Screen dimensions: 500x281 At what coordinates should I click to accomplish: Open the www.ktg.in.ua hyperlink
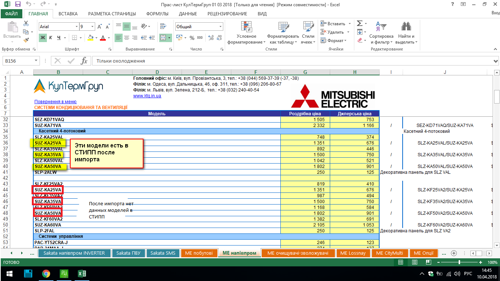pyautogui.click(x=147, y=95)
